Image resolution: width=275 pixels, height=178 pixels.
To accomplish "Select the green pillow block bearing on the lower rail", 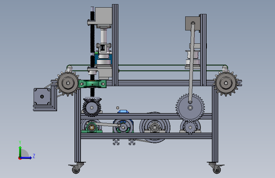I will (x=92, y=128).
